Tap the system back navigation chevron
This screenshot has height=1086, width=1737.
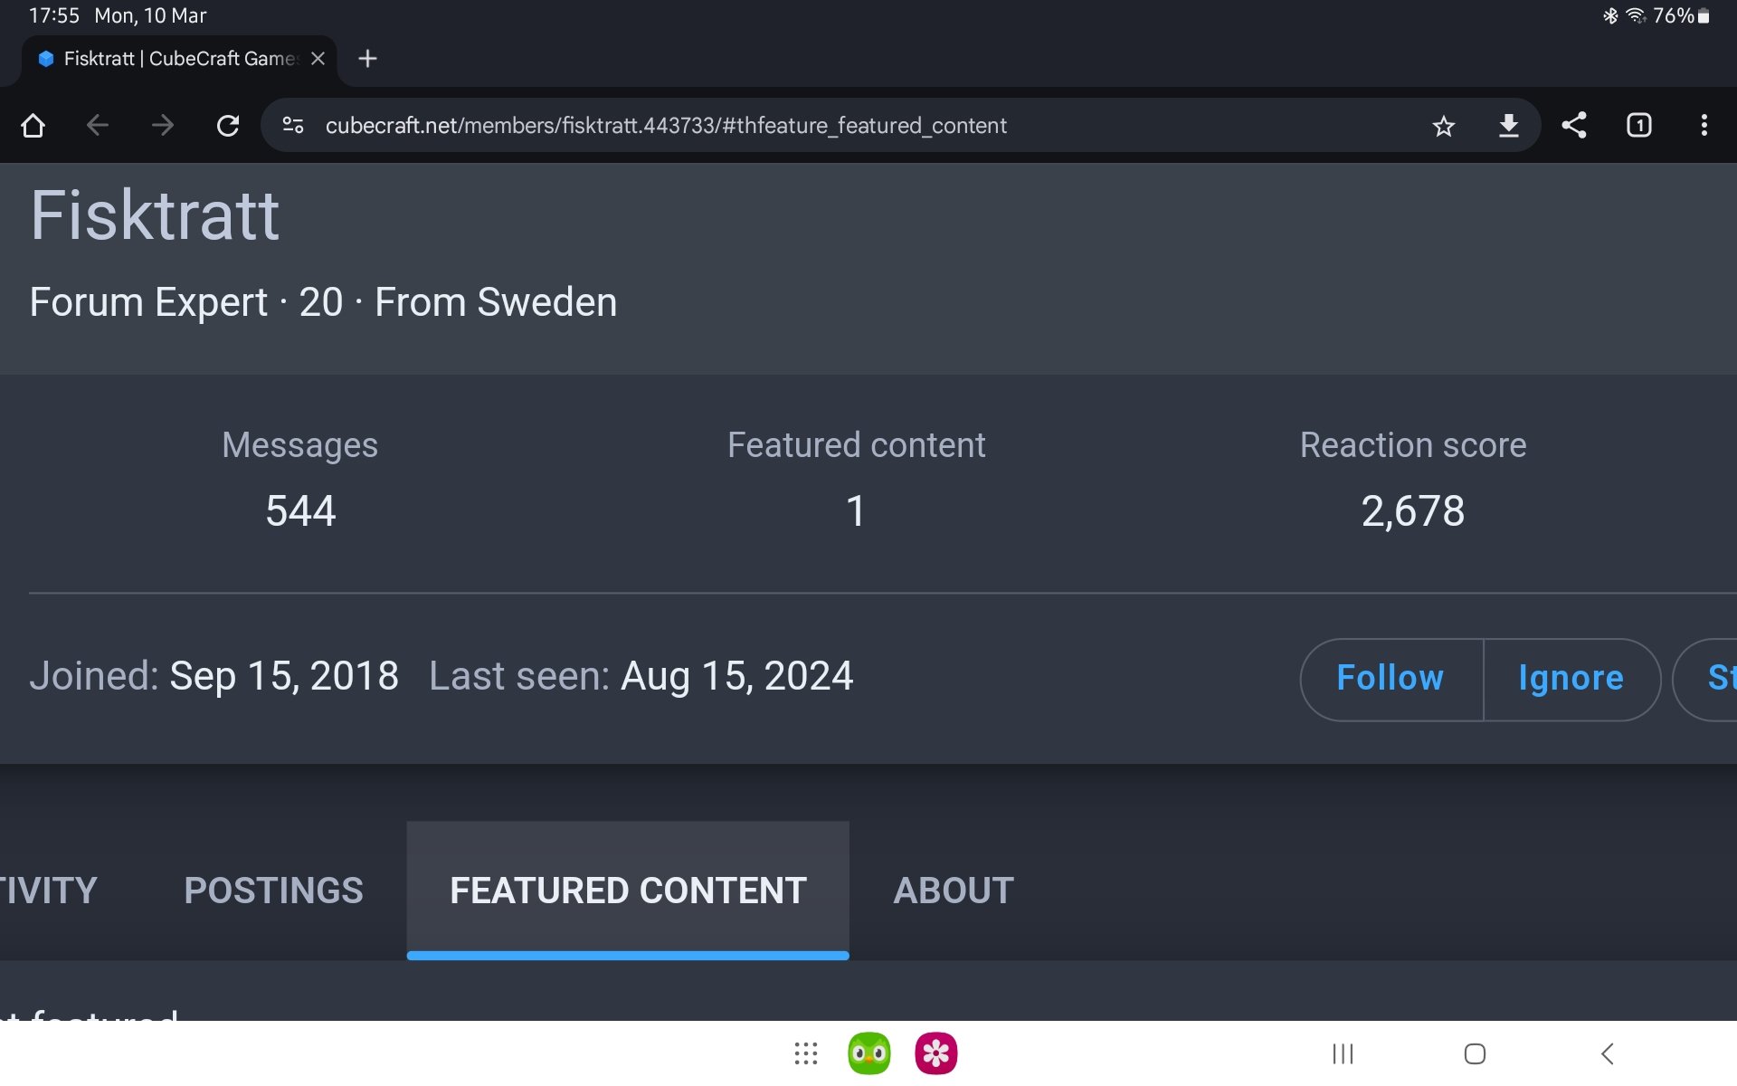1607,1053
